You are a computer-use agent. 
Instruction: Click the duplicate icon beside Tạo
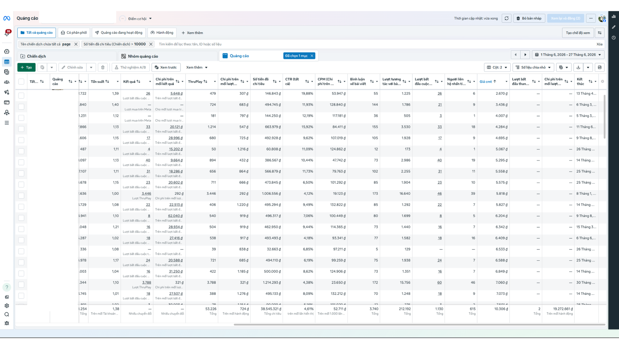(42, 67)
